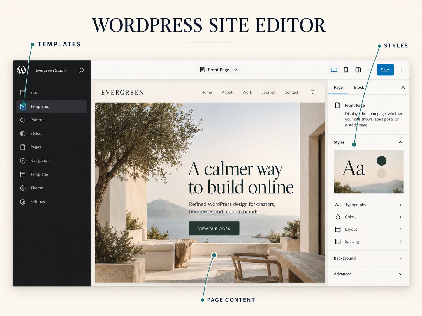Open Settings with the gear icon
The width and height of the screenshot is (422, 316).
[51, 202]
